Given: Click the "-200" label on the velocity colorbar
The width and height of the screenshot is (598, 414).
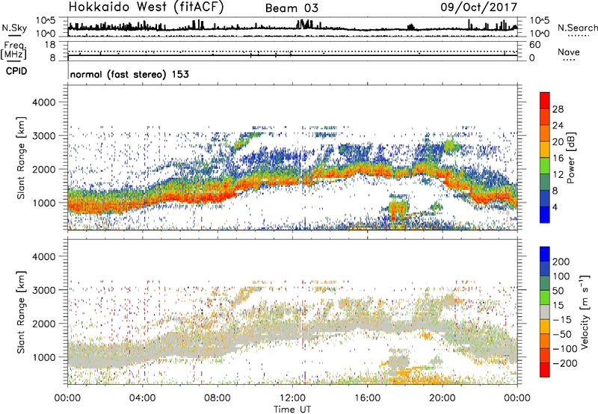Looking at the screenshot, I should 565,363.
